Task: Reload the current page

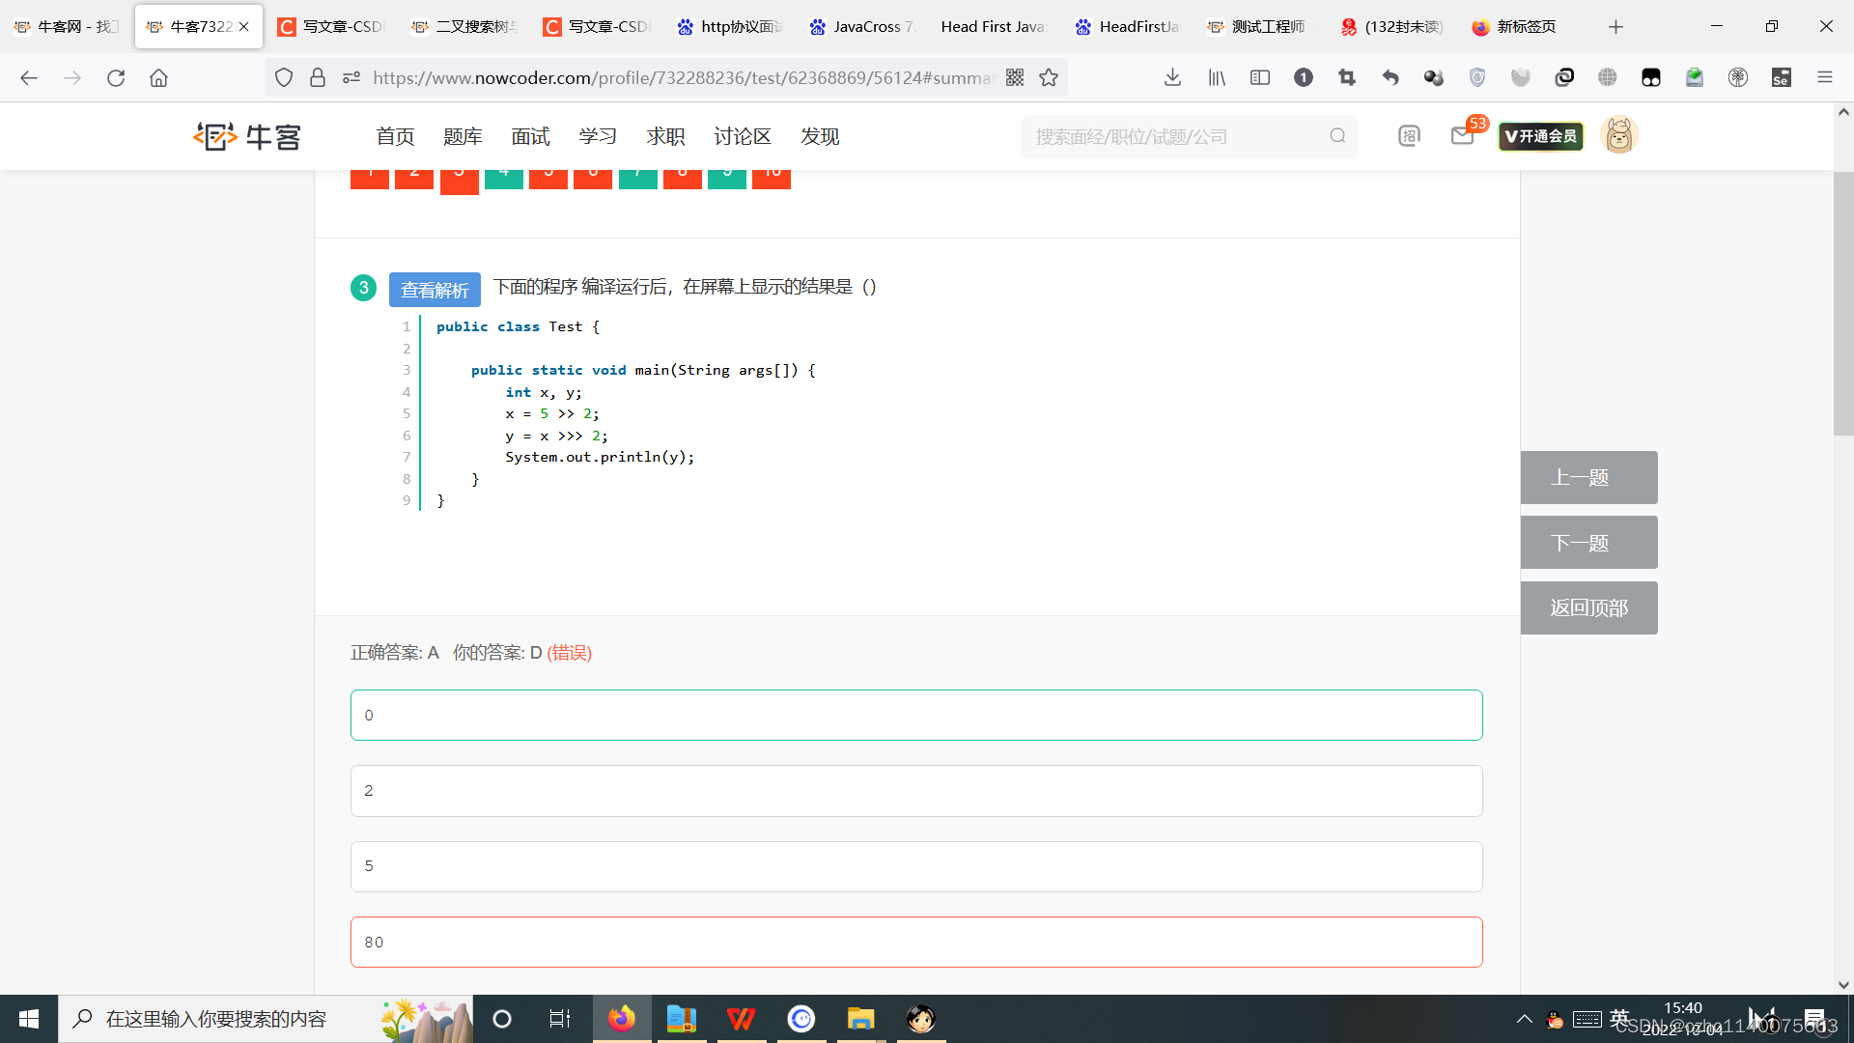Action: 116,77
